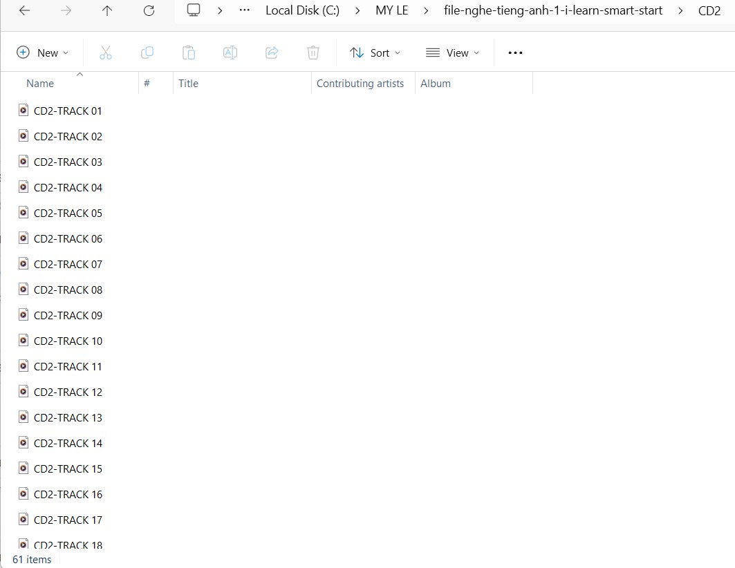Navigate to Local Disk (C:) breadcrumb
Image resolution: width=735 pixels, height=568 pixels.
(x=302, y=10)
